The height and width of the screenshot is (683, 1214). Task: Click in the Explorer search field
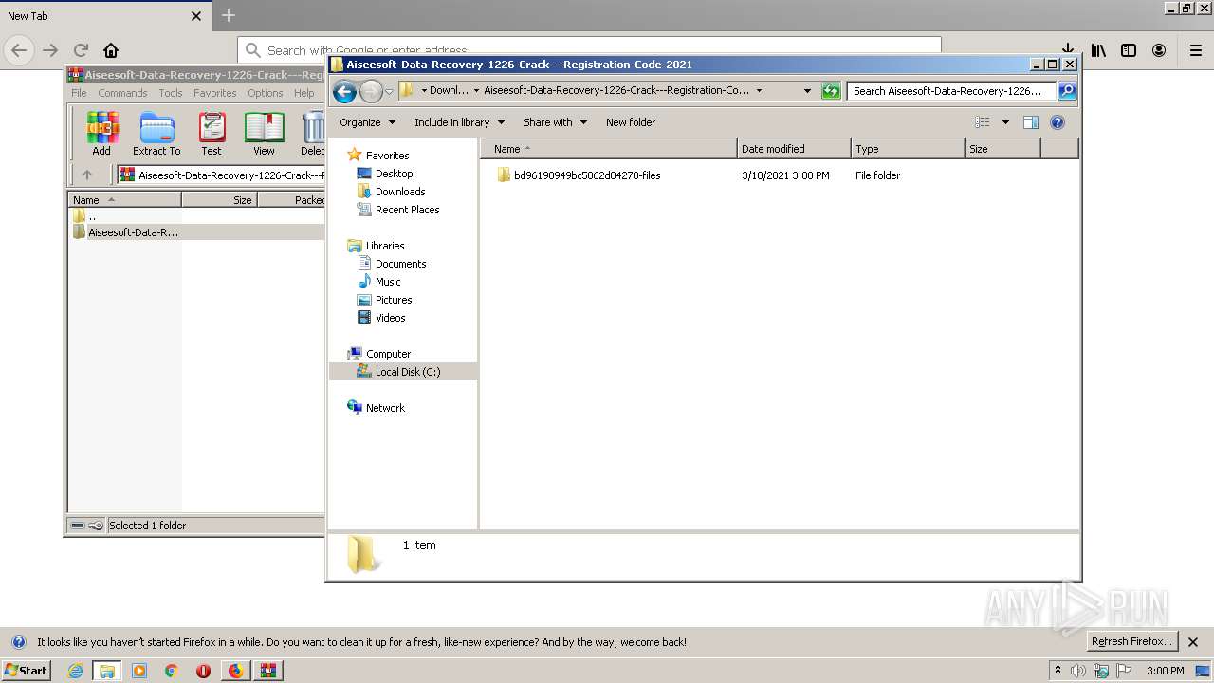point(951,91)
